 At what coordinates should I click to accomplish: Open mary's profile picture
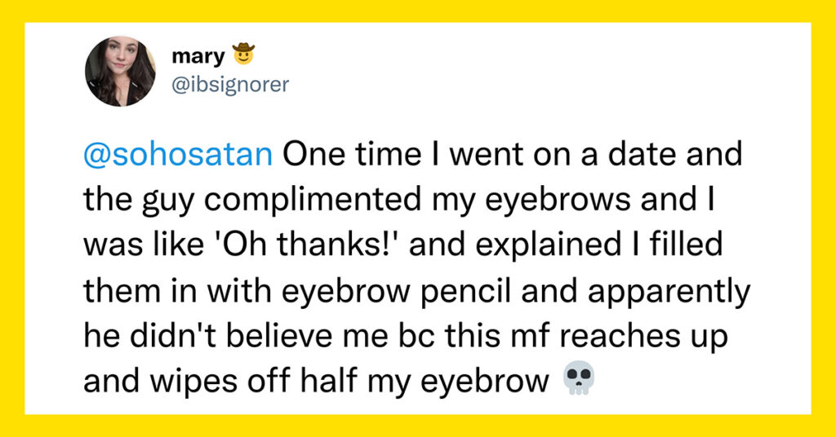[120, 71]
